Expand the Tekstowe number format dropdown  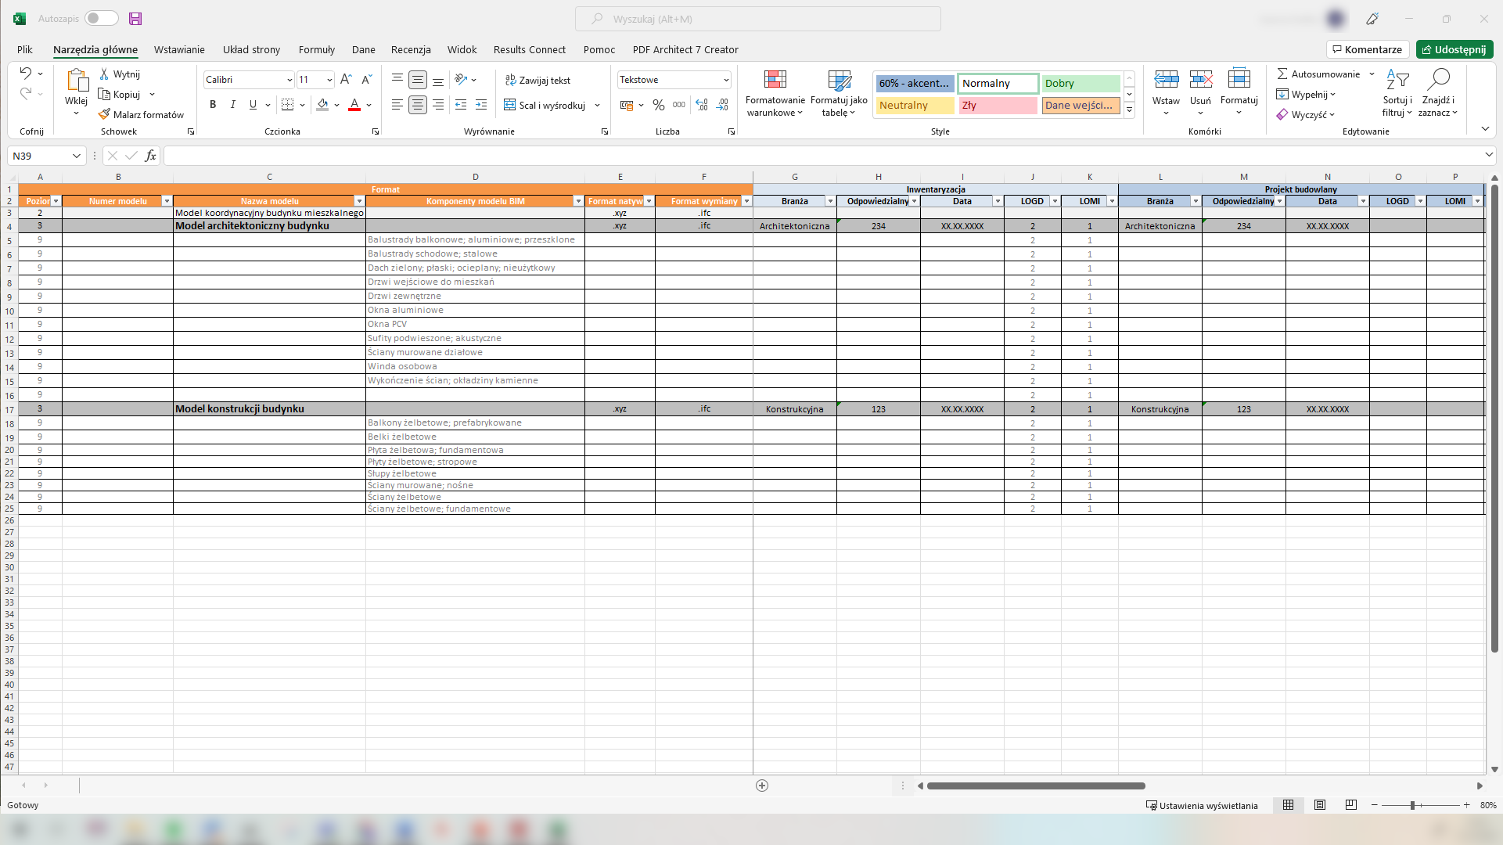pyautogui.click(x=726, y=80)
